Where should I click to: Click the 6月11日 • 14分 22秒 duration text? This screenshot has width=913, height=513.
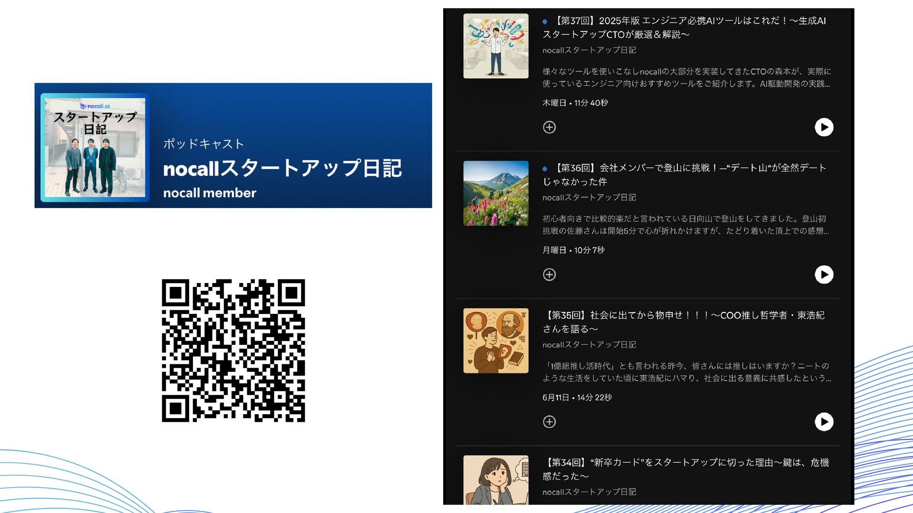pos(577,397)
